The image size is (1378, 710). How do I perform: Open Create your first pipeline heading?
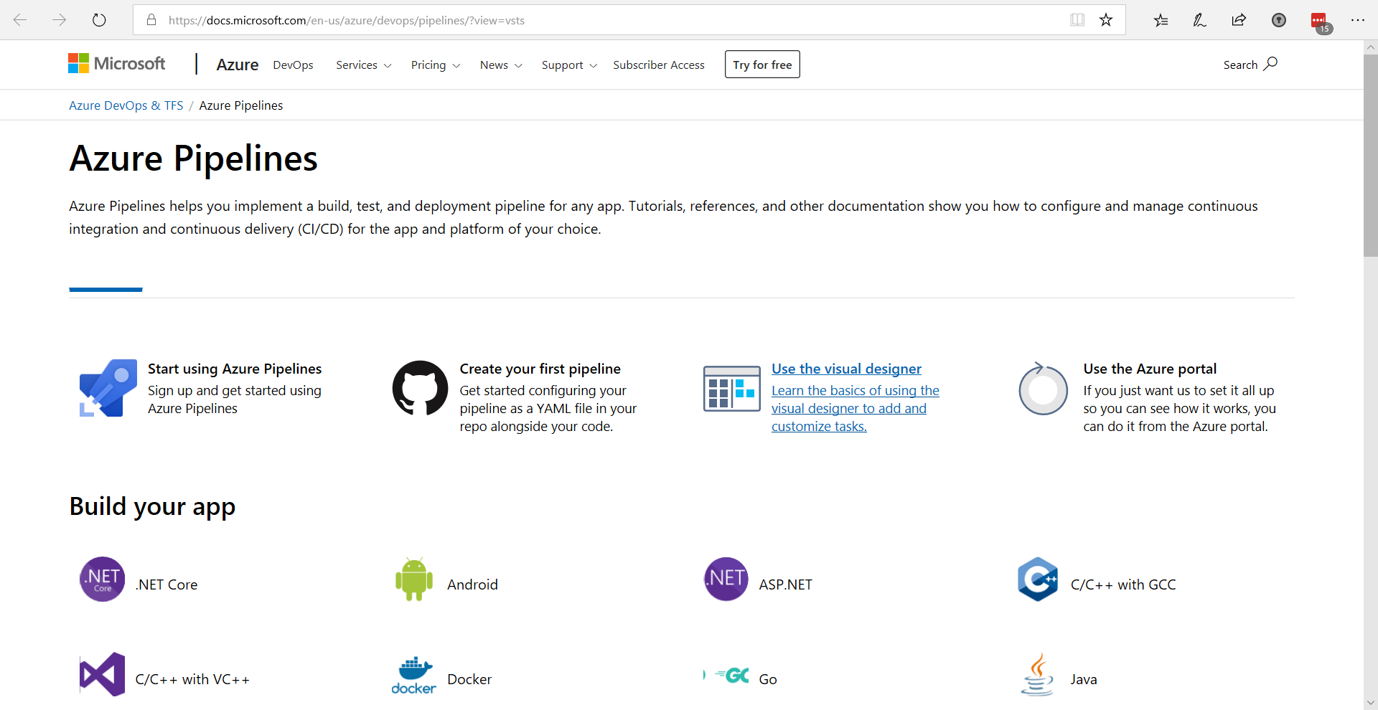coord(540,369)
